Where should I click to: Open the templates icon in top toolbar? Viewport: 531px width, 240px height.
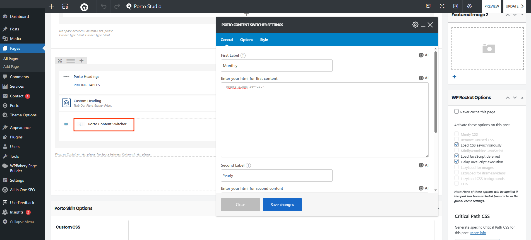[x=65, y=6]
